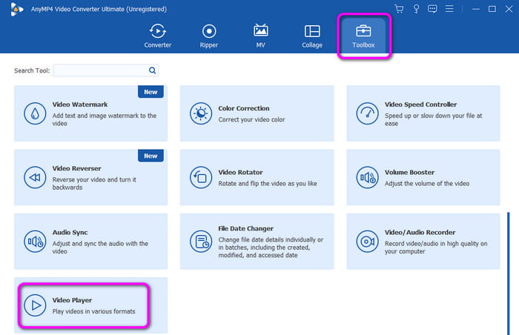Click 'Correct your video color' description
Screen dimensions: 519x335
pyautogui.click(x=251, y=119)
